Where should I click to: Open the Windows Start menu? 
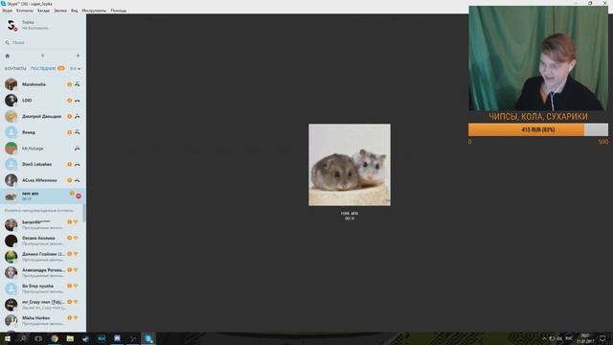coord(8,338)
